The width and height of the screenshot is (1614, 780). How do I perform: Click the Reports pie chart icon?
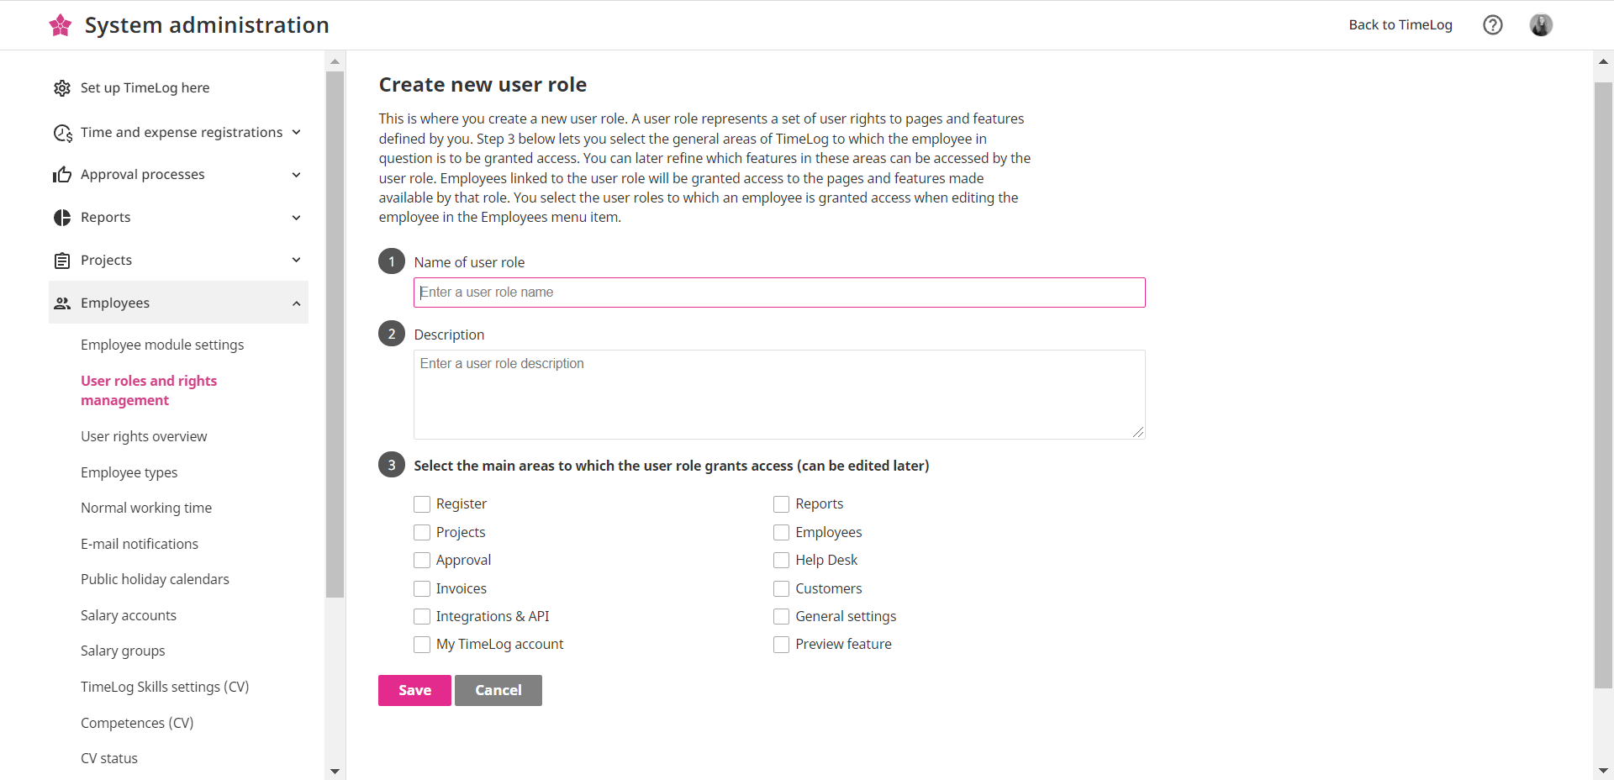[x=62, y=218]
